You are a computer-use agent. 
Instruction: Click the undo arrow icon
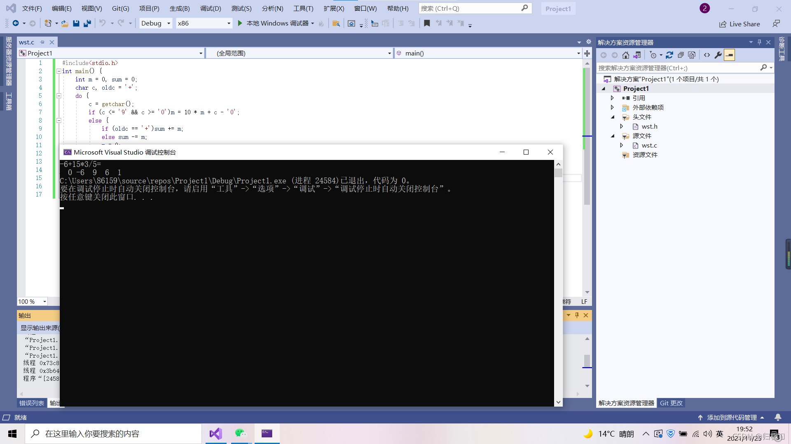pyautogui.click(x=103, y=23)
